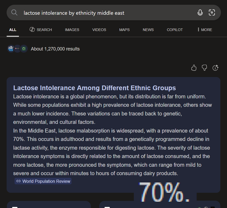
Task: Click the third source avatar icon
Action: (24, 49)
